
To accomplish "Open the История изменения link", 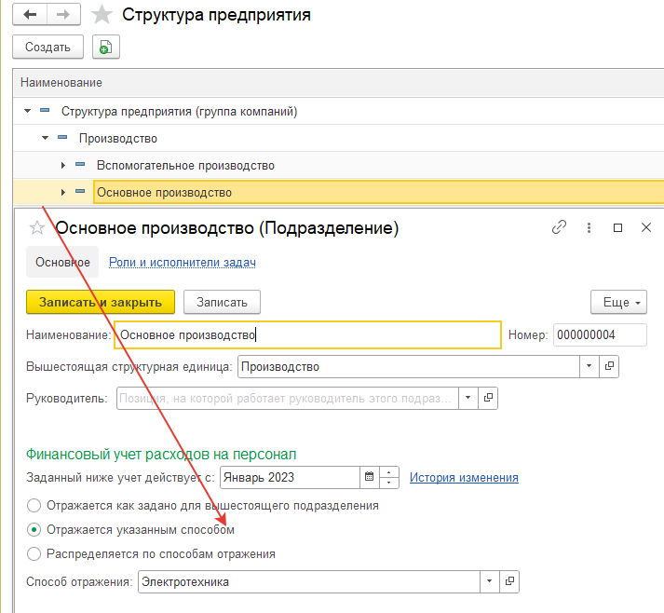I will pos(464,477).
